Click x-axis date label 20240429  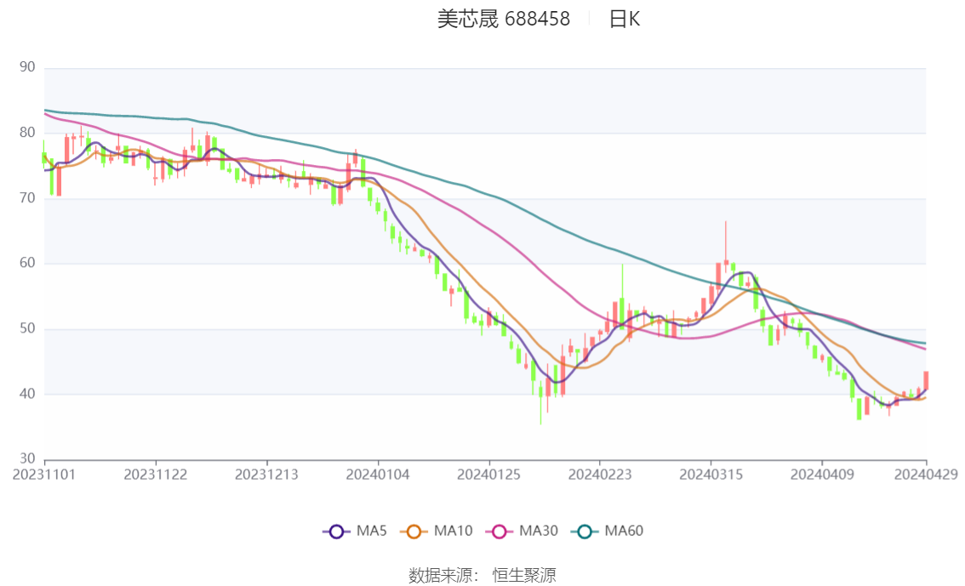tap(926, 475)
